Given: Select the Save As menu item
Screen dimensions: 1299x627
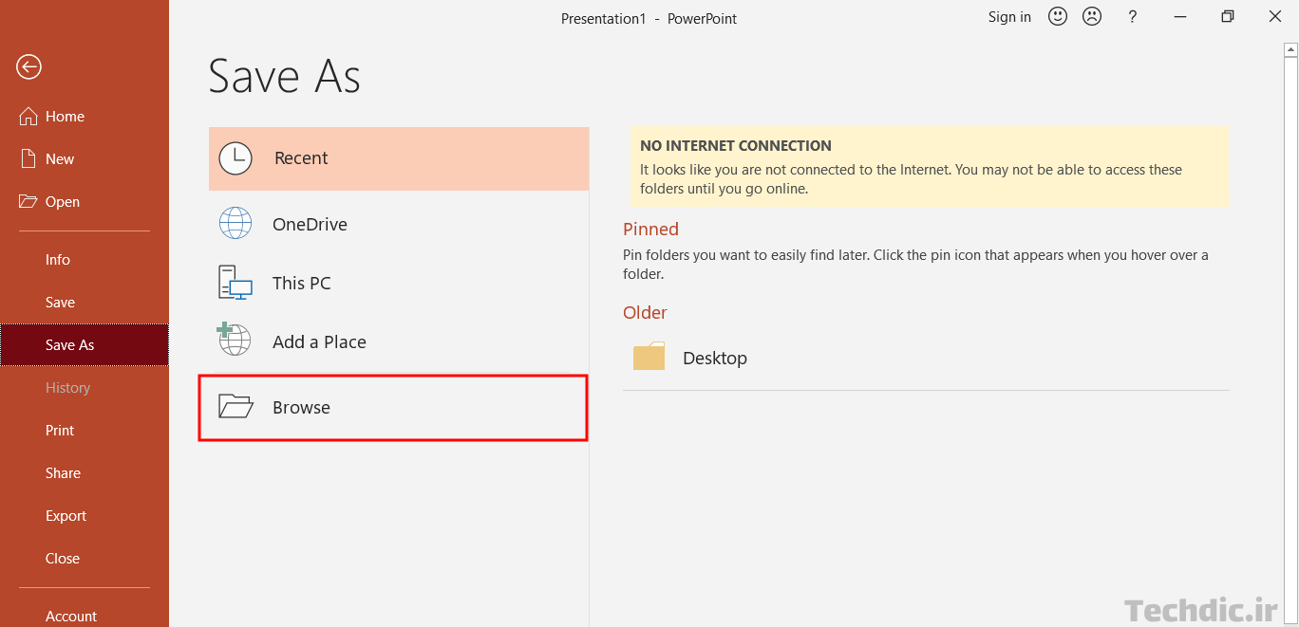Looking at the screenshot, I should click(x=85, y=345).
